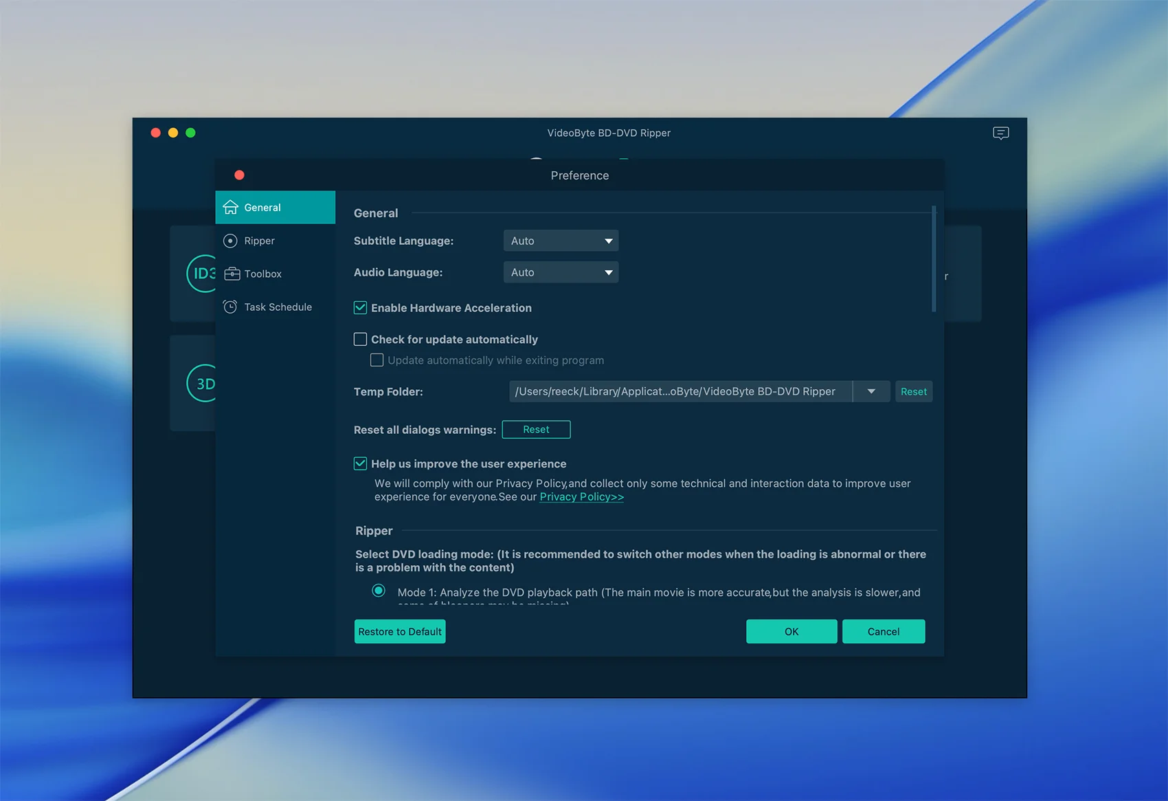Open the feedback message icon in title bar

click(1000, 133)
